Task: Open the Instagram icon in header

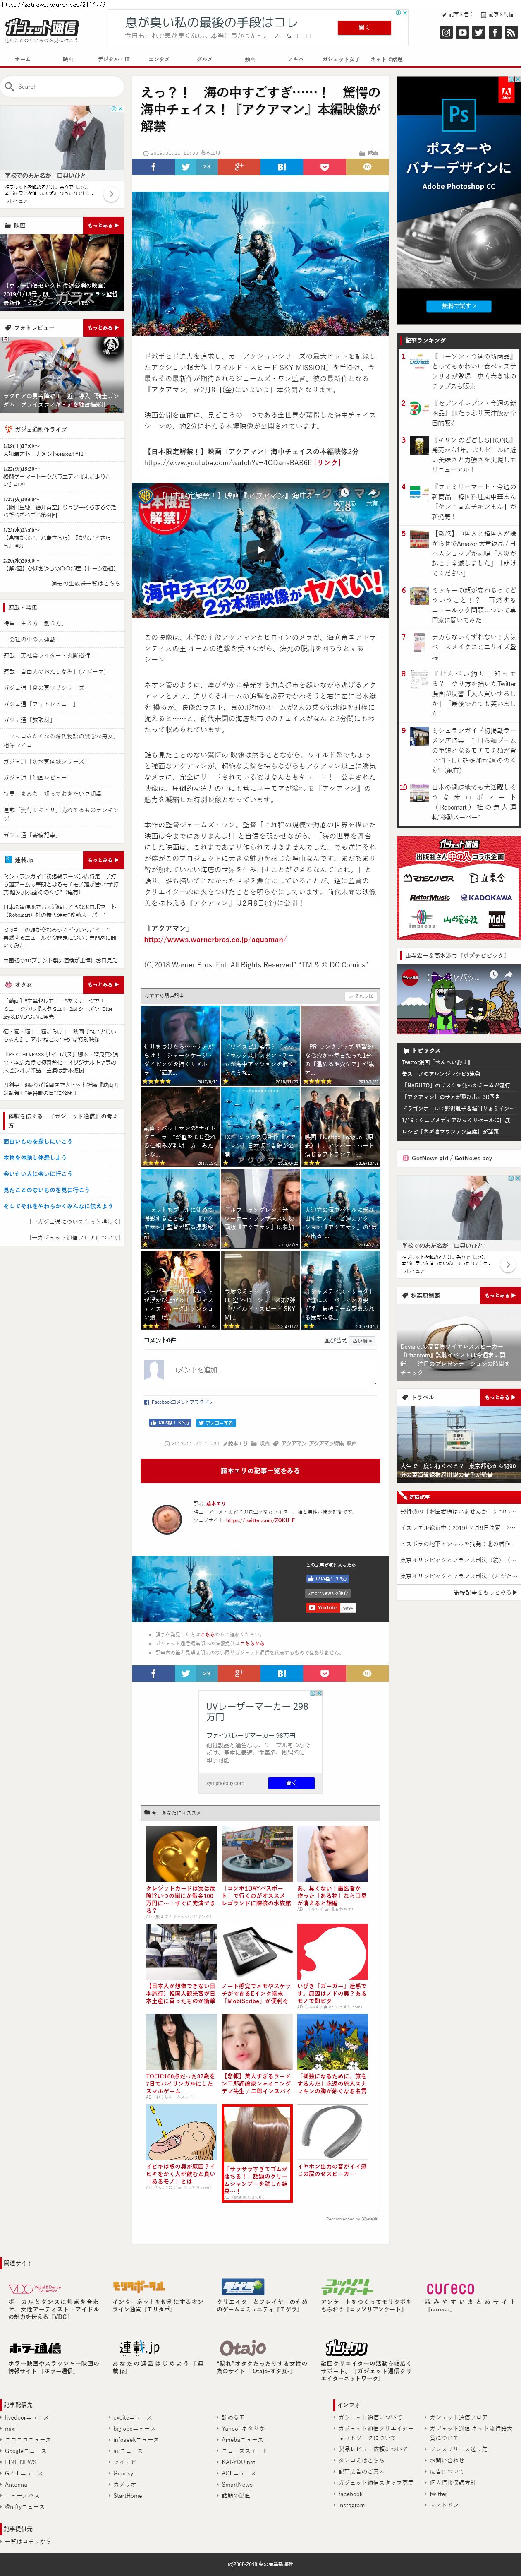Action: point(446,33)
